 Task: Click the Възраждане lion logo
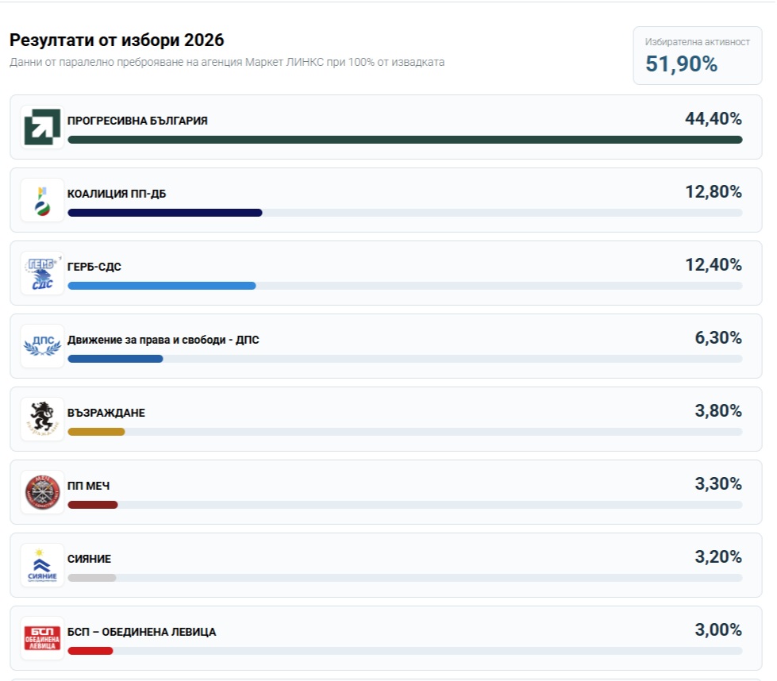(x=42, y=419)
